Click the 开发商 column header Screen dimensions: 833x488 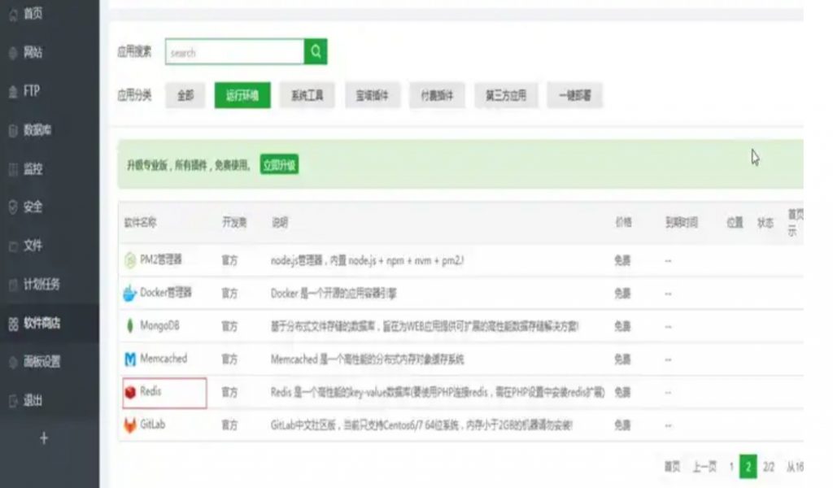click(x=234, y=223)
